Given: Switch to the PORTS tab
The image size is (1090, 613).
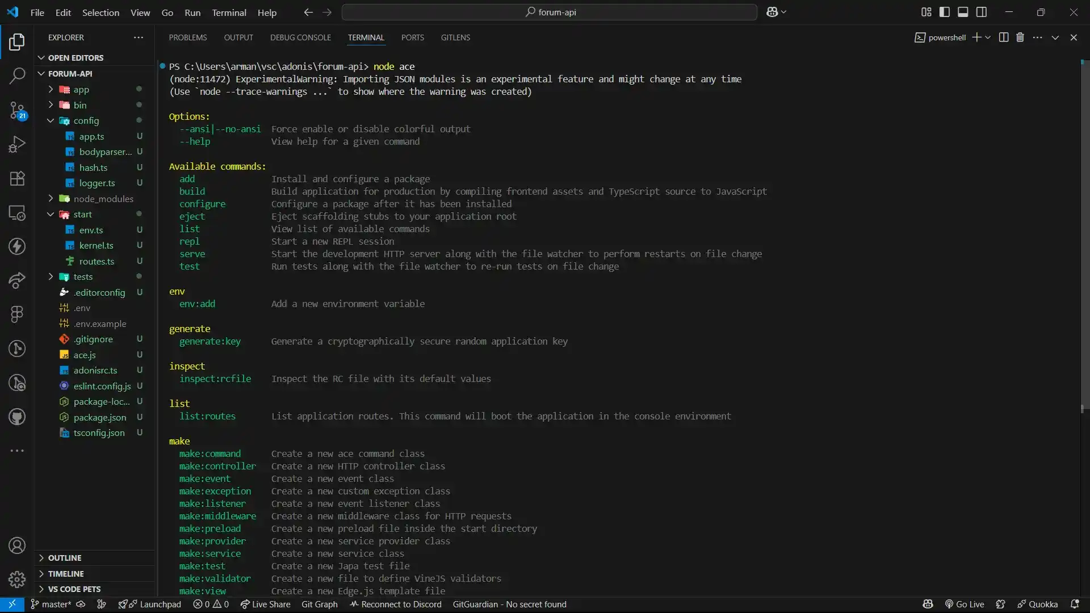Looking at the screenshot, I should coord(413,37).
